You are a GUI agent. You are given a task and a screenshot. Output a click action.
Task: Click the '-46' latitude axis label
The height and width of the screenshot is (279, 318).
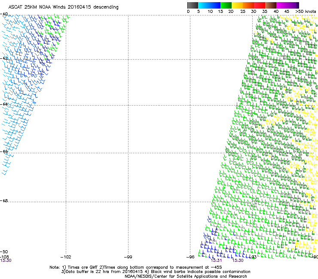point(4,152)
